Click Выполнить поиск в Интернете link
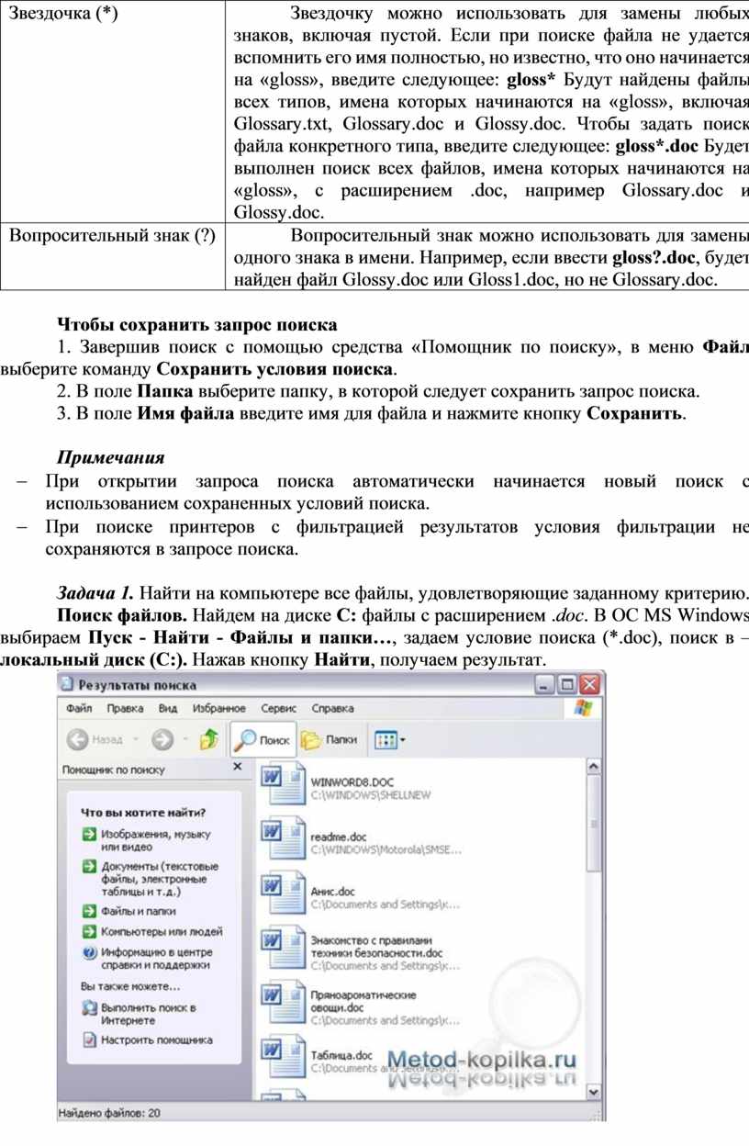The width and height of the screenshot is (749, 1146). point(138,1014)
